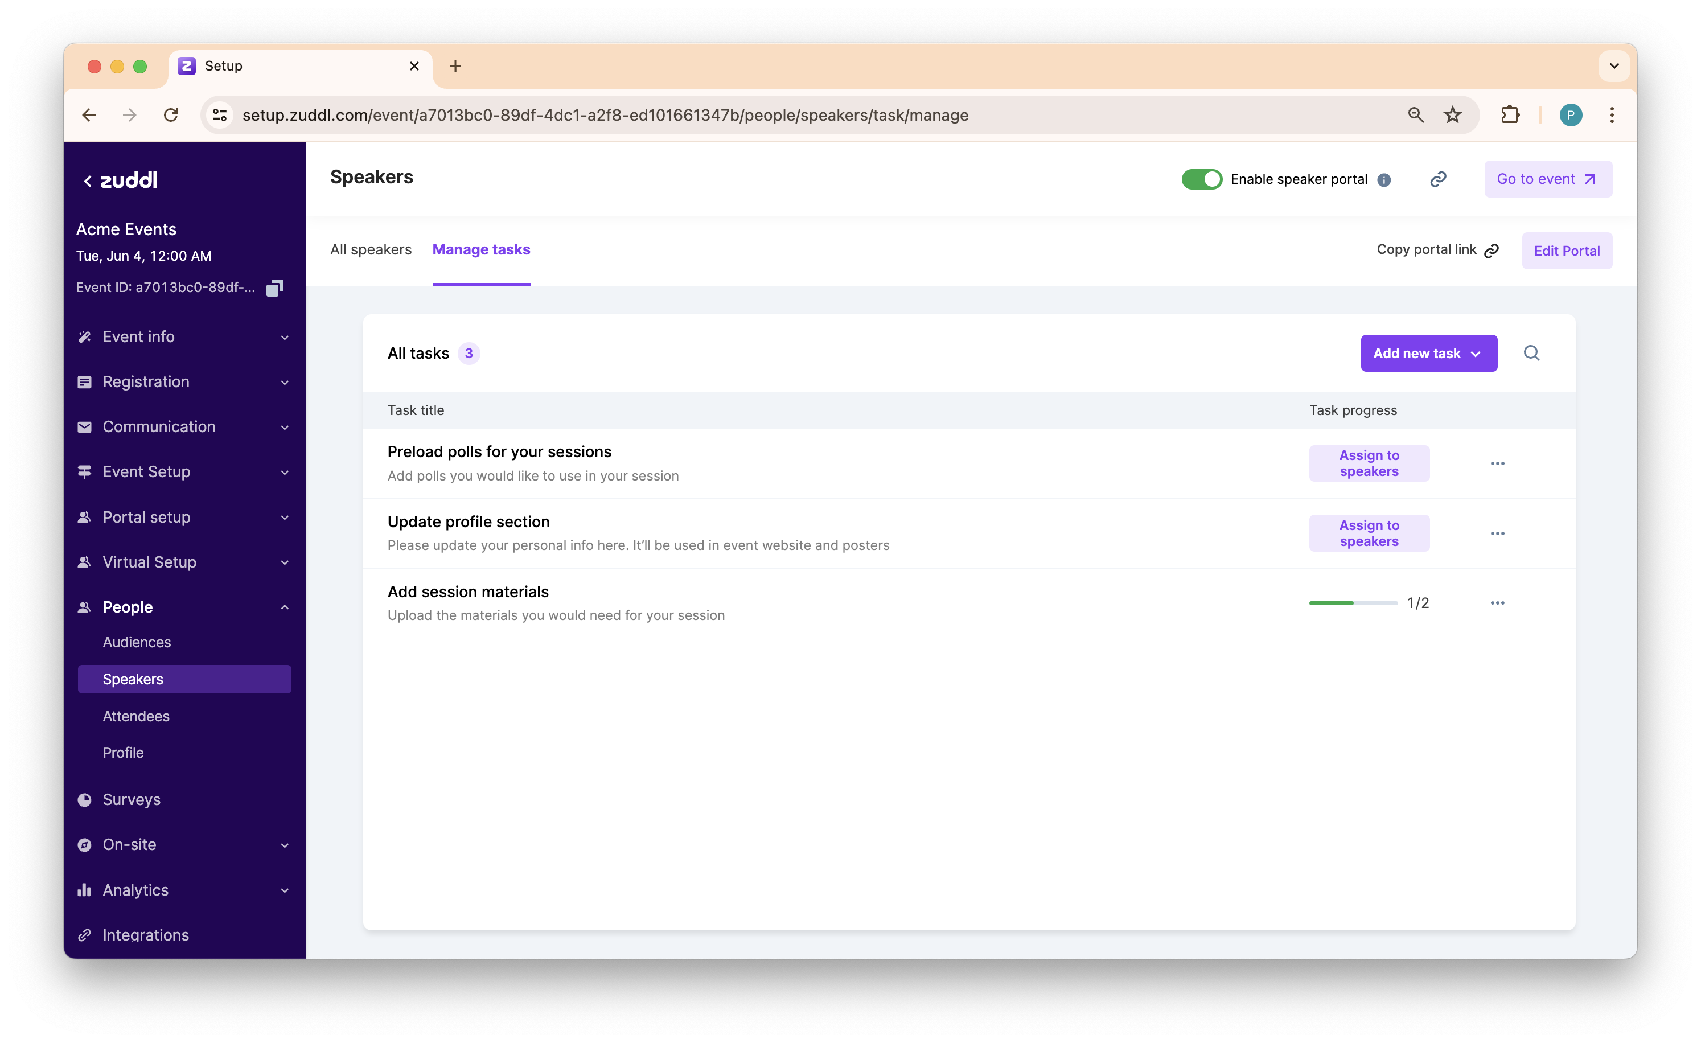Click the 1/2 task progress bar
The width and height of the screenshot is (1701, 1043).
(1353, 603)
